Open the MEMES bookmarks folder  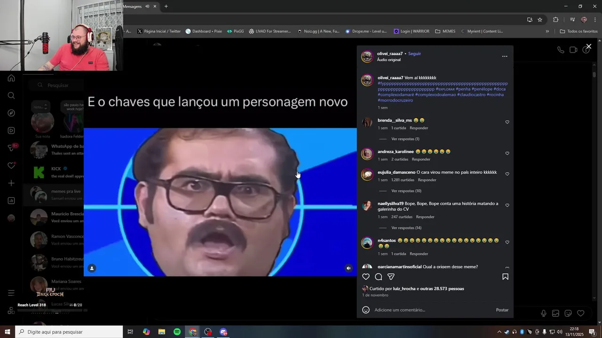(x=445, y=31)
